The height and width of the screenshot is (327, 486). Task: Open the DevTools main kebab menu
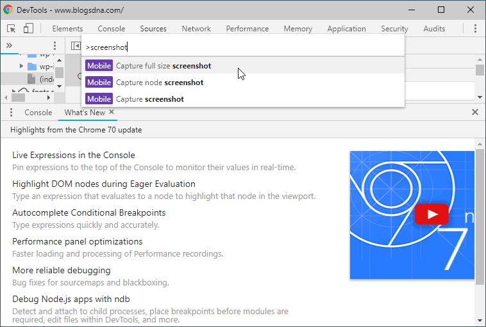point(475,28)
